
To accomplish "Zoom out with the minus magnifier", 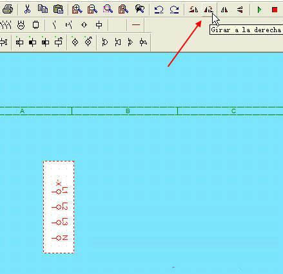I will 92,10.
